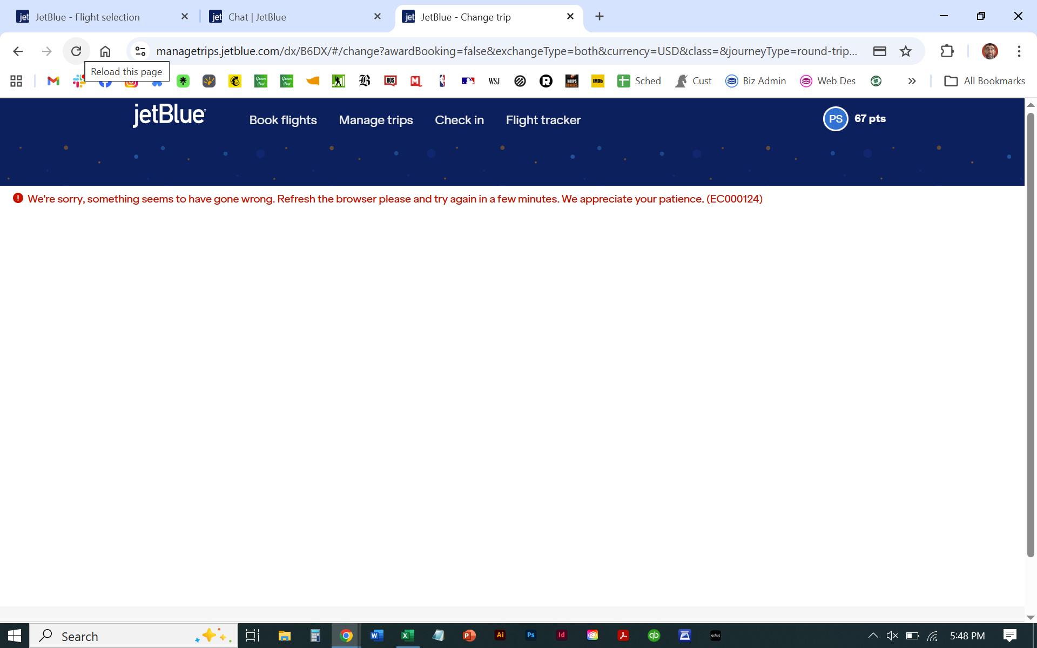Bookmark this page with star icon

coord(906,51)
